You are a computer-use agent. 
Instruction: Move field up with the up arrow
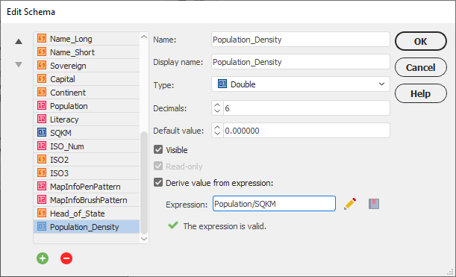point(19,41)
